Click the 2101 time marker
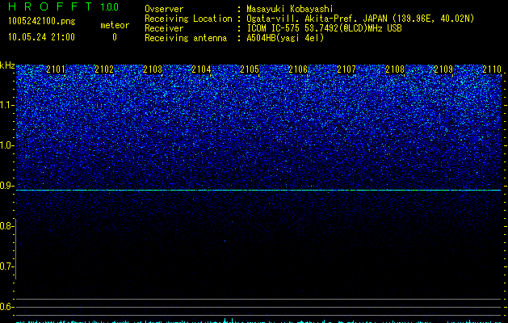The height and width of the screenshot is (323, 508). pyautogui.click(x=56, y=69)
